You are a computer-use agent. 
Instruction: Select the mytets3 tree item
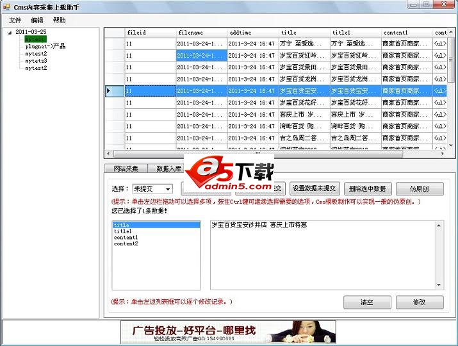point(36,61)
